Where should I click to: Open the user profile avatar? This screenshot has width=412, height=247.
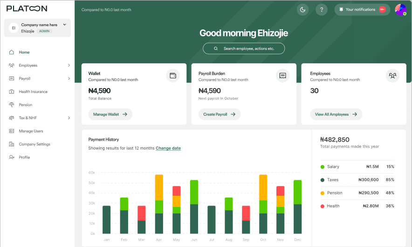pos(401,10)
